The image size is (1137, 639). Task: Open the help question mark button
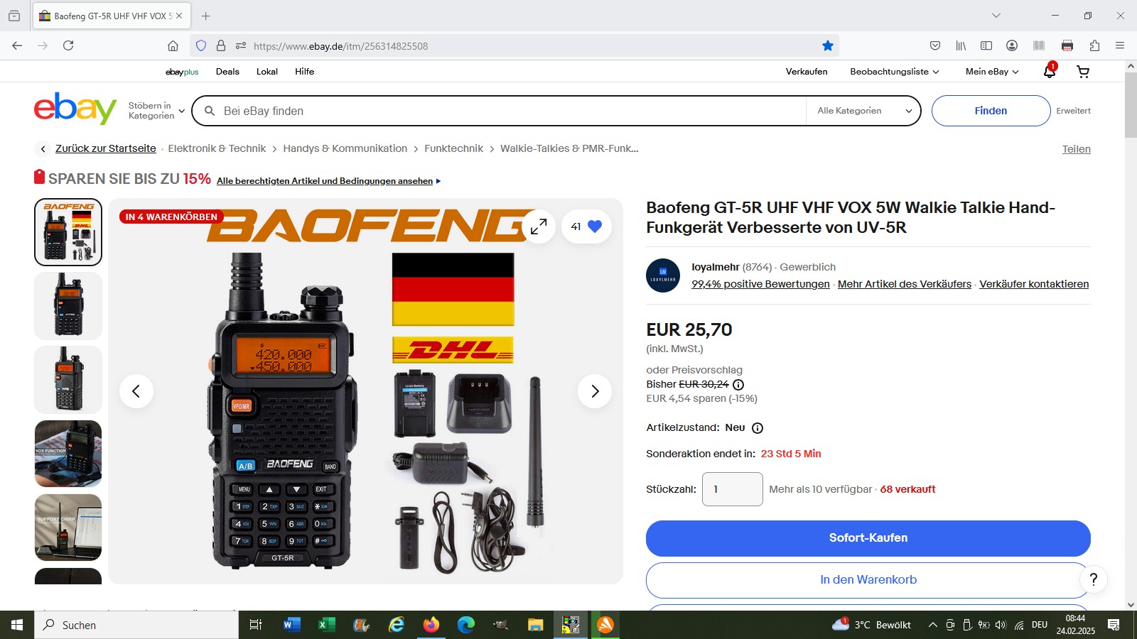click(x=1094, y=579)
